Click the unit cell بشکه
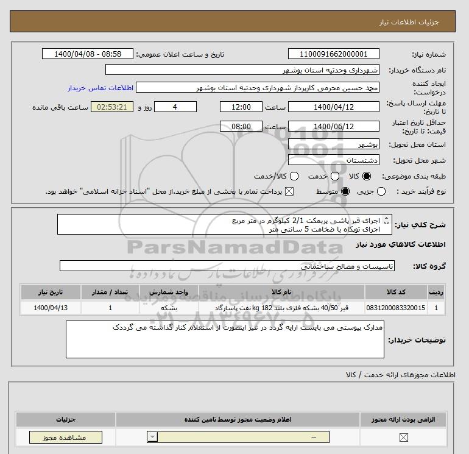Viewport: 469px width, 454px height. pos(169,308)
